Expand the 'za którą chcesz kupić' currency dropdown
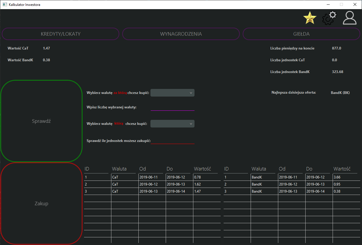This screenshot has height=245, width=362. (x=172, y=93)
